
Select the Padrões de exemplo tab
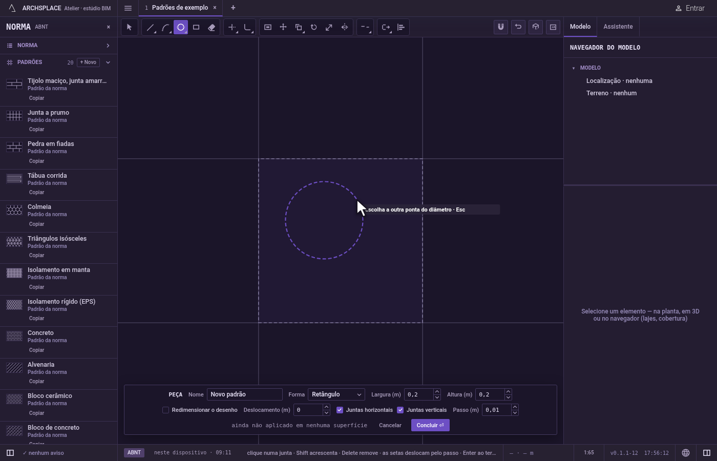pyautogui.click(x=180, y=8)
